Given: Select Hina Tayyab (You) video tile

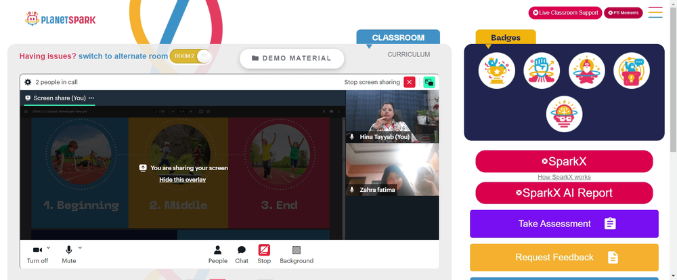Looking at the screenshot, I should [x=393, y=116].
